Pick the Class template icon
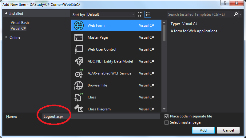Viewport: 246px width, 138px height. click(79, 97)
